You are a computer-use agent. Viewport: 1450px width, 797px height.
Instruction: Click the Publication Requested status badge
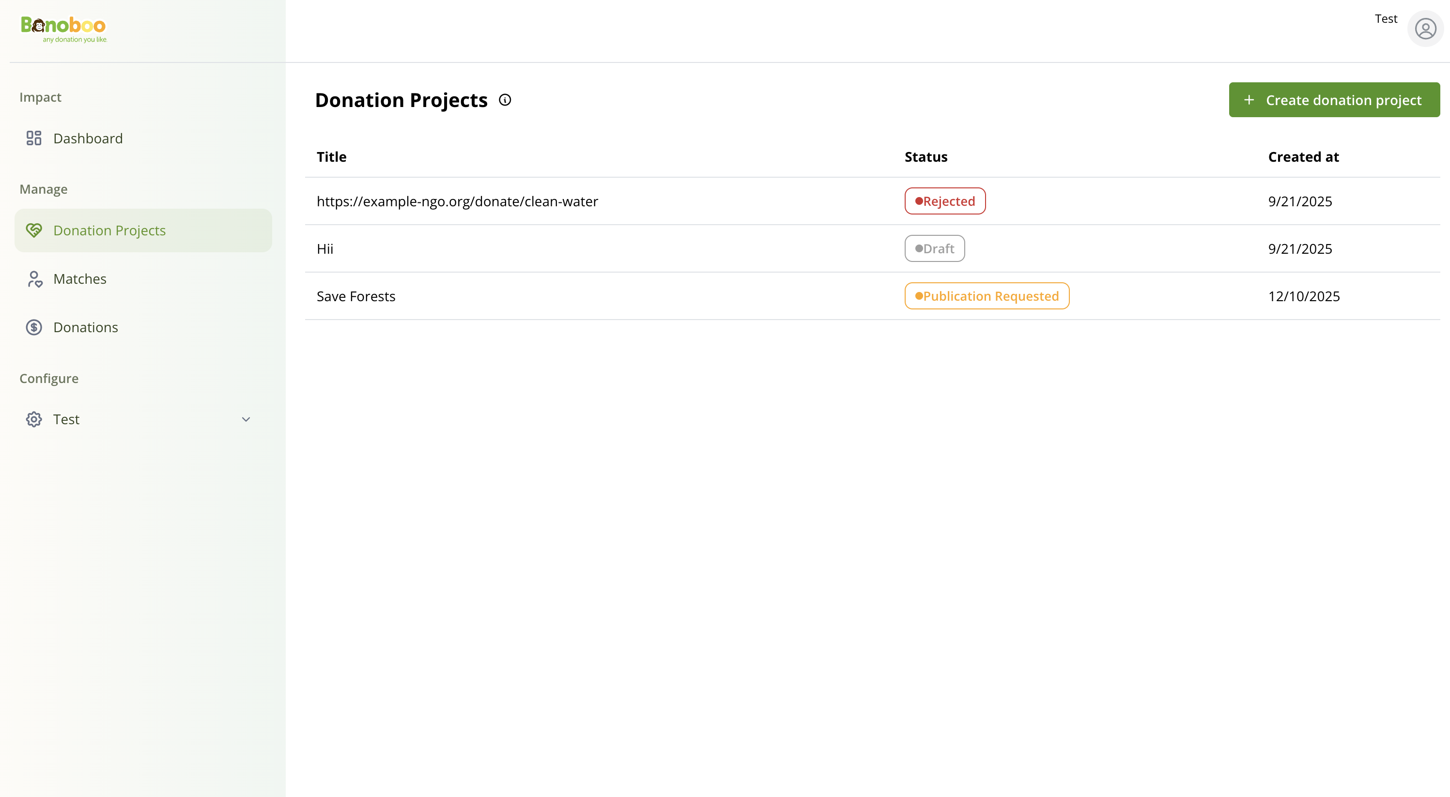(x=986, y=297)
